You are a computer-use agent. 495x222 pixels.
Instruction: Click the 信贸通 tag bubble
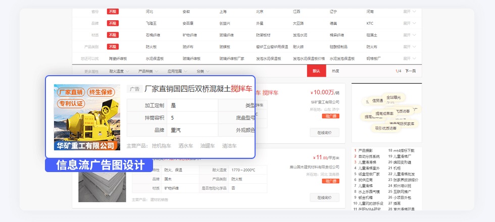pyautogui.click(x=377, y=101)
